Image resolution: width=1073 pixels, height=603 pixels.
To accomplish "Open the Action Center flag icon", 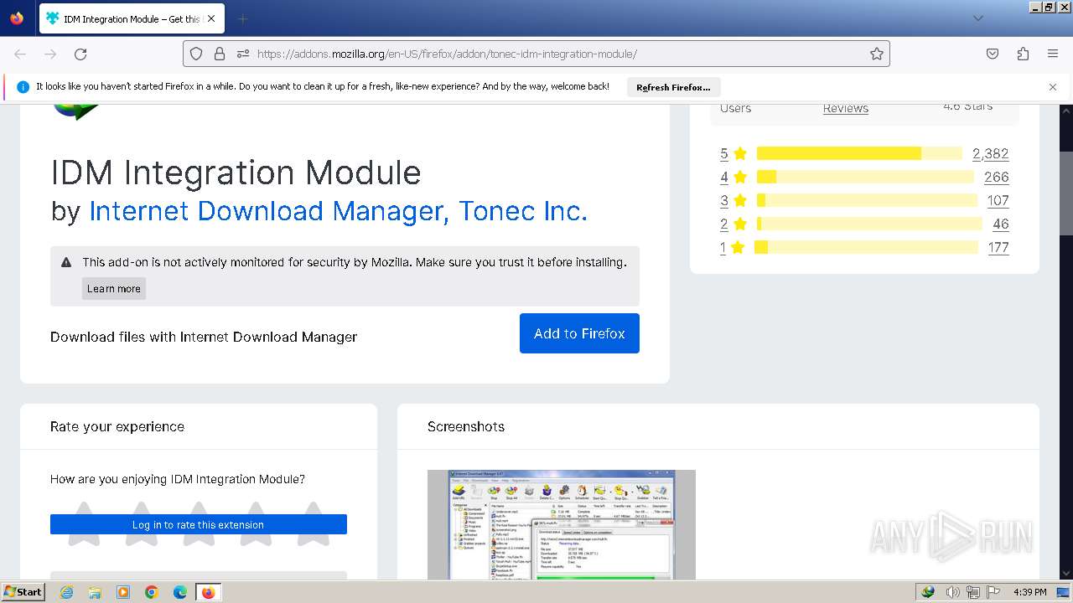I will [x=993, y=592].
